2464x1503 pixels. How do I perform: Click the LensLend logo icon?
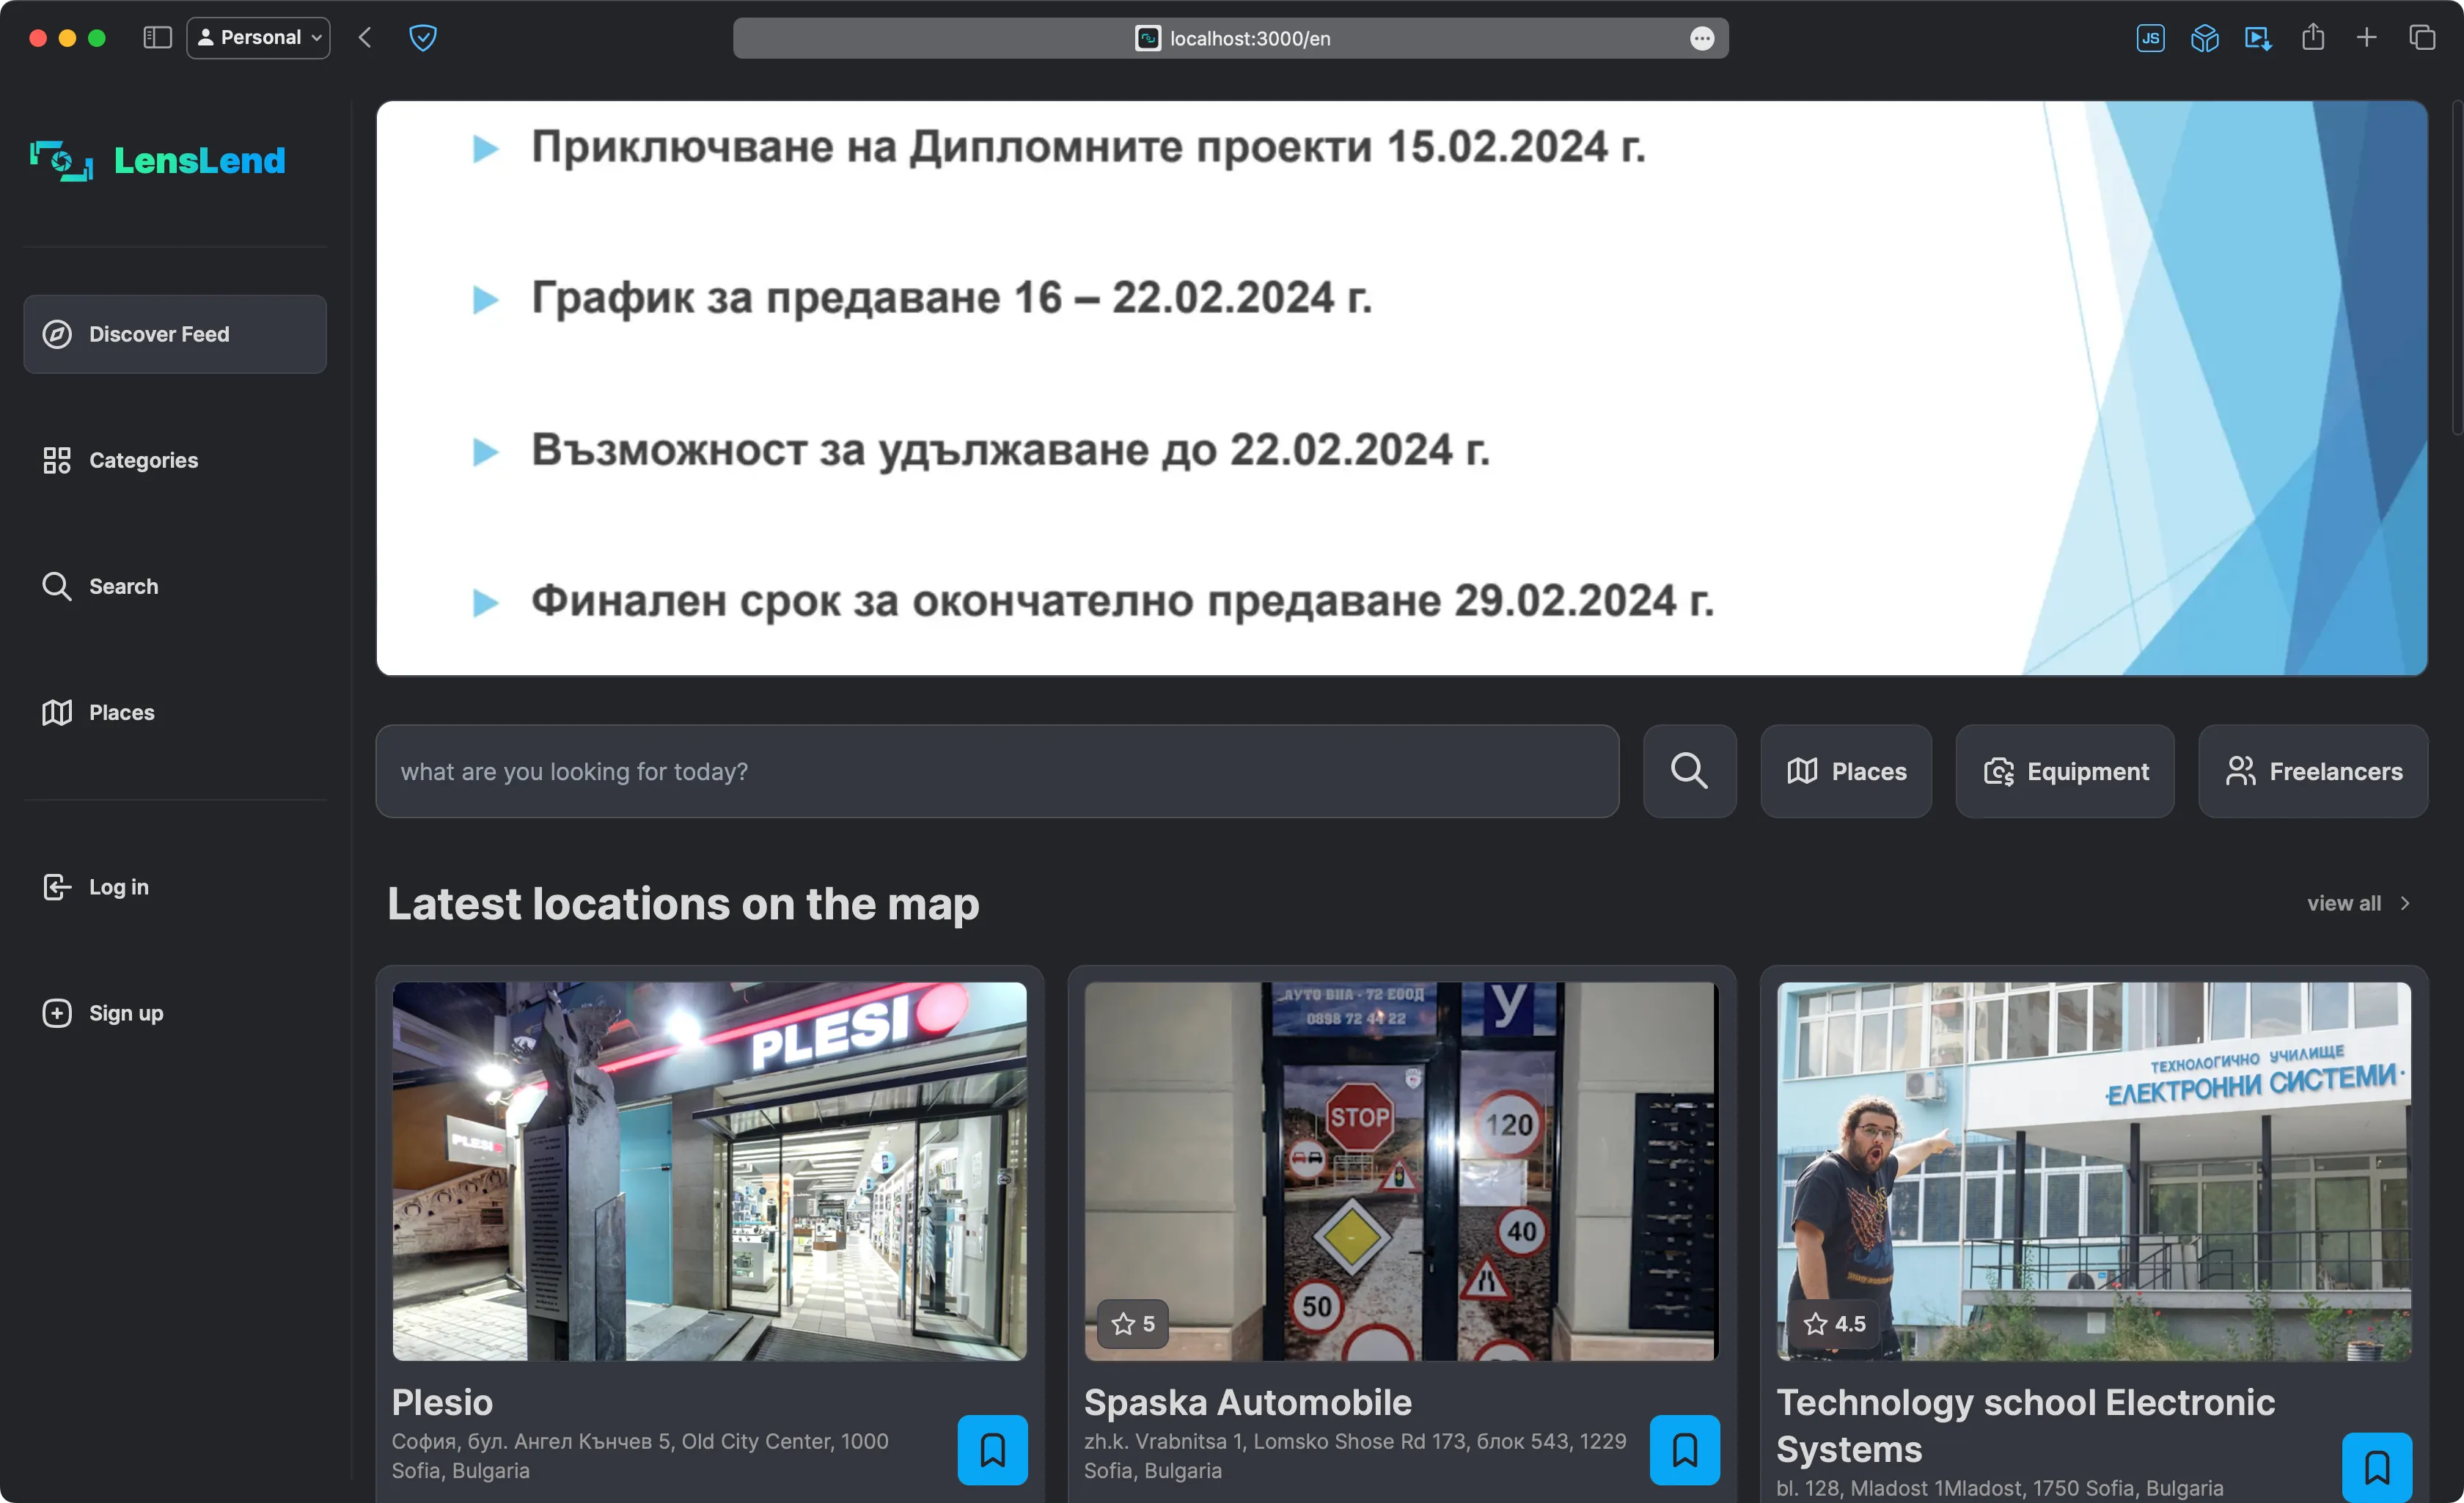pos(61,160)
